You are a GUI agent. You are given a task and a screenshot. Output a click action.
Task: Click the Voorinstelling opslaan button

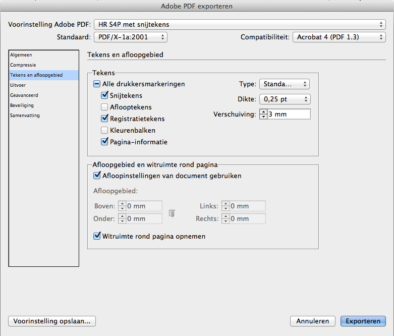(x=52, y=321)
